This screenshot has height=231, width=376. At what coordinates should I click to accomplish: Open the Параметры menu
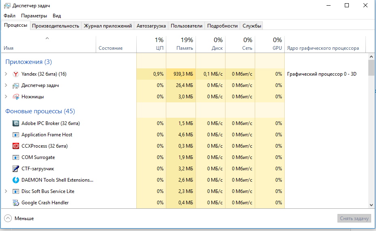pyautogui.click(x=34, y=16)
